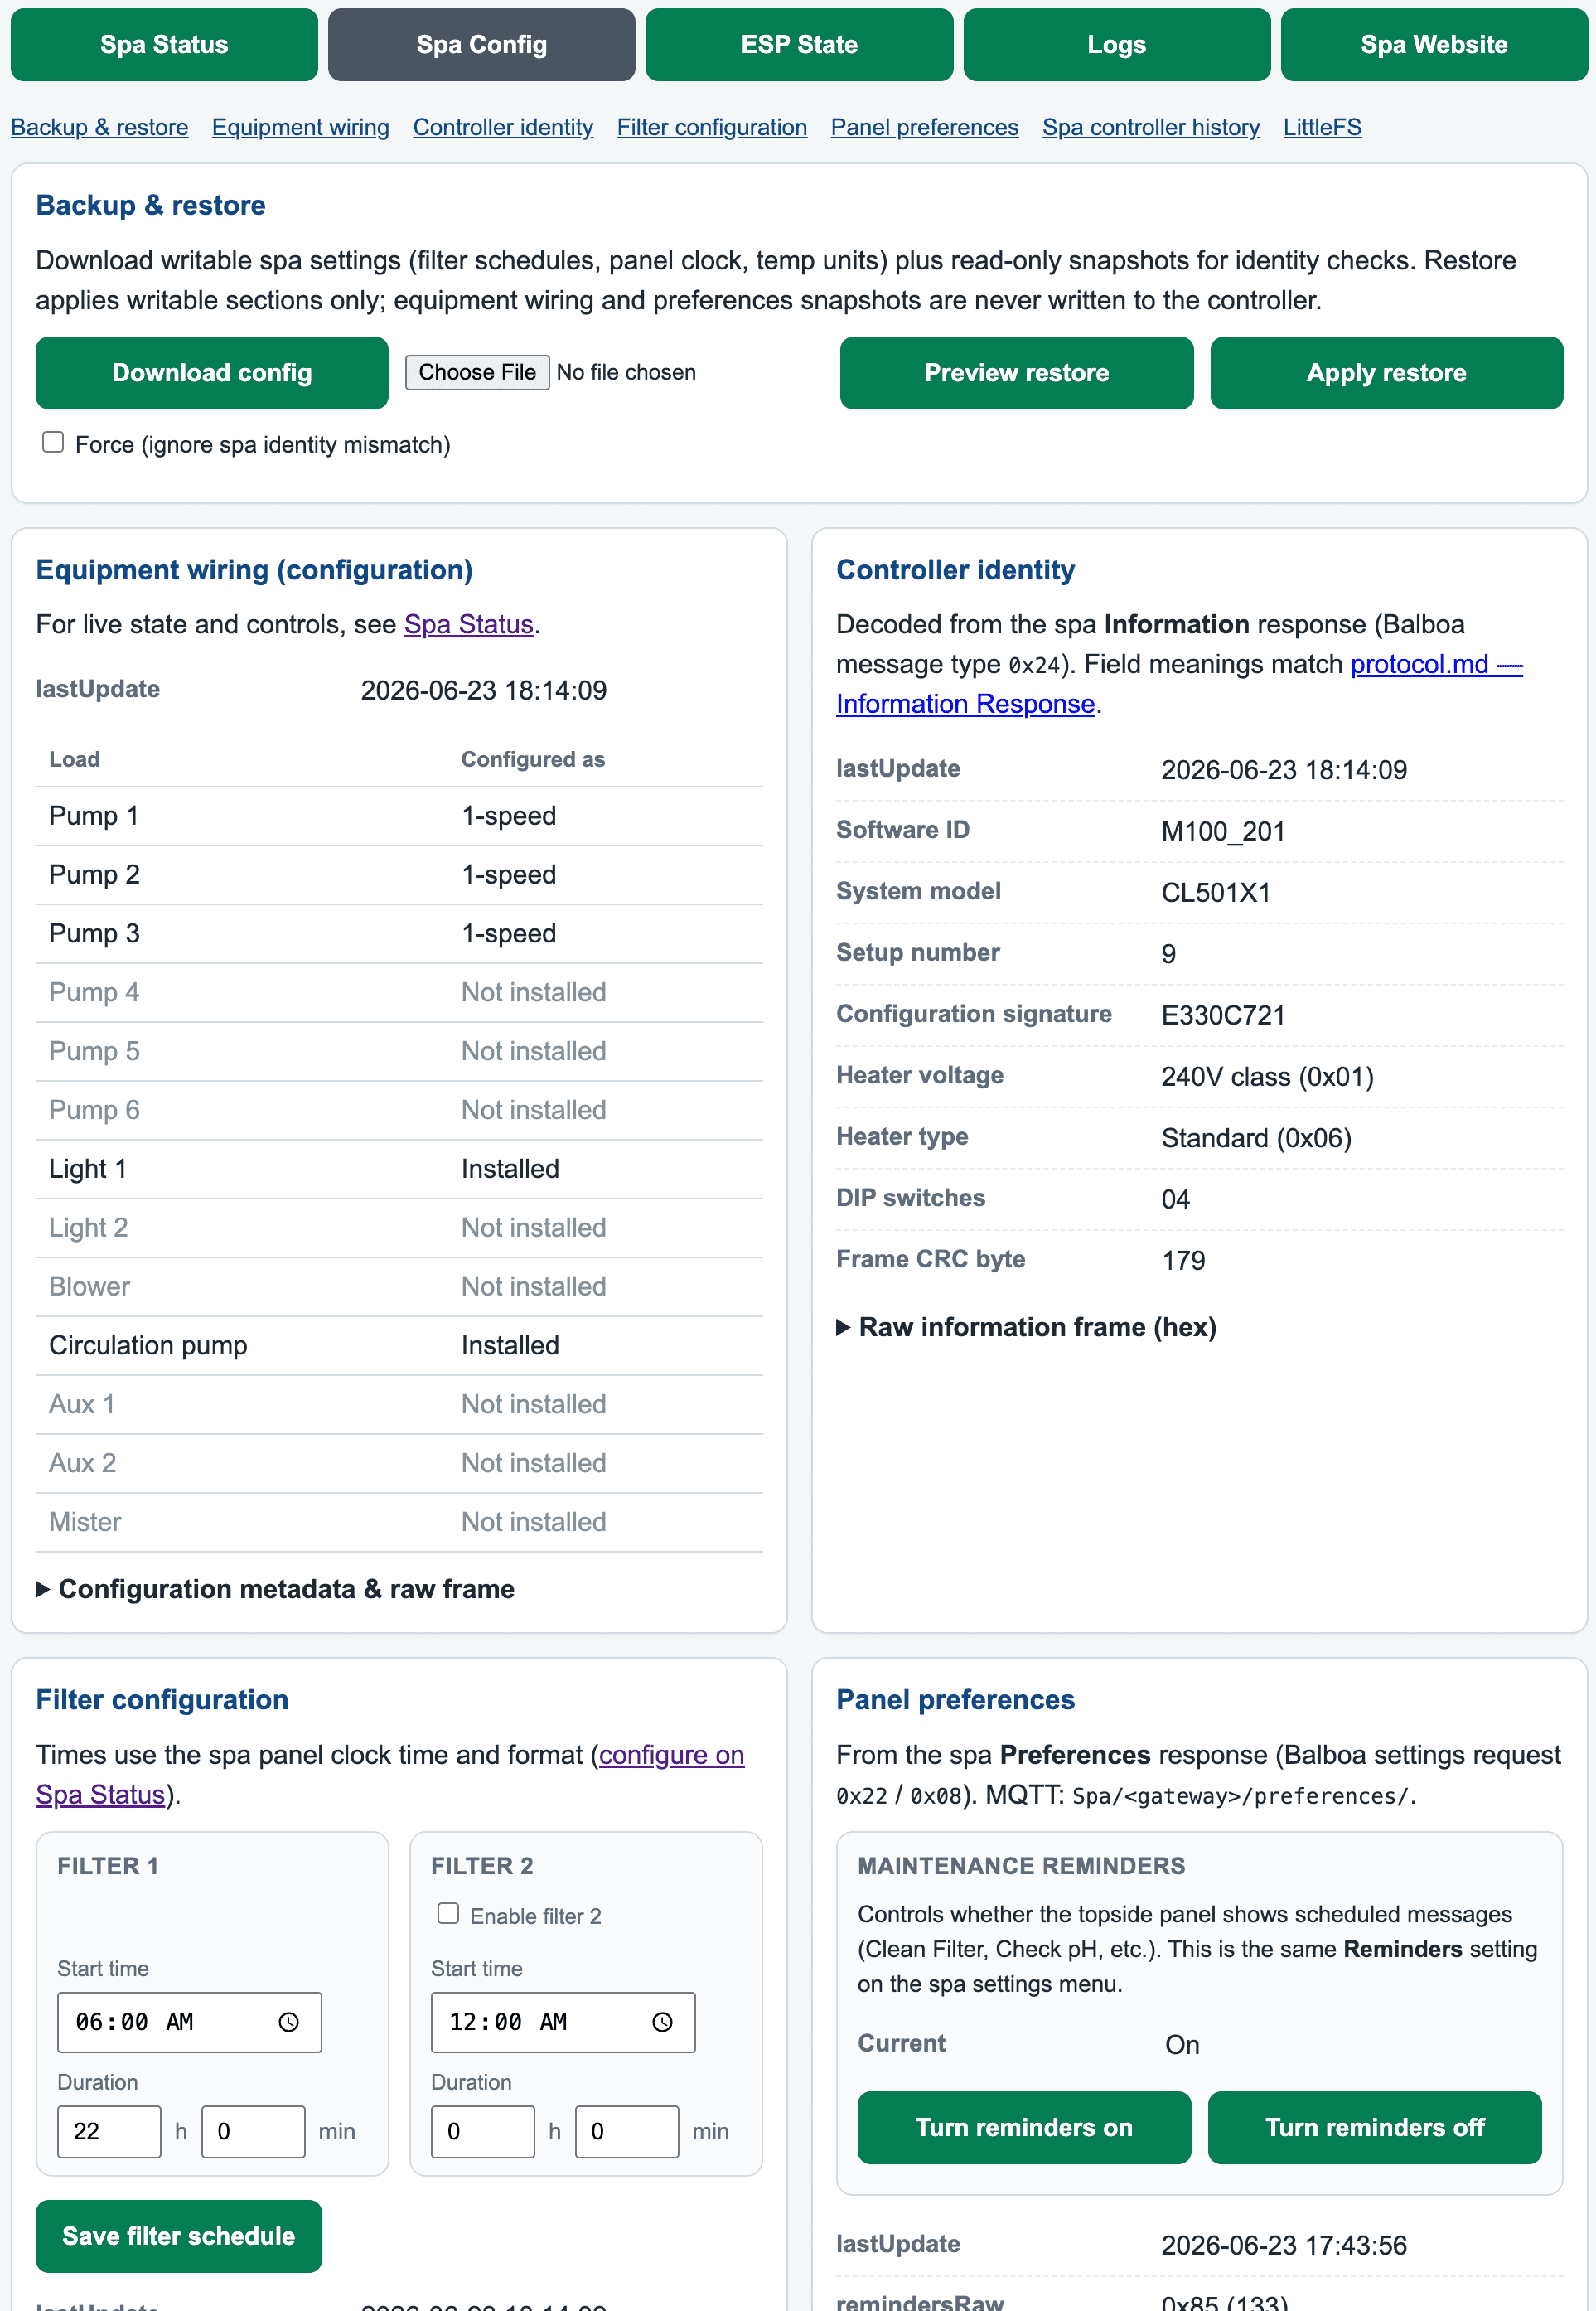Check the Enable filter 2 box
Viewport: 1596px width, 2311px height.
448,1913
